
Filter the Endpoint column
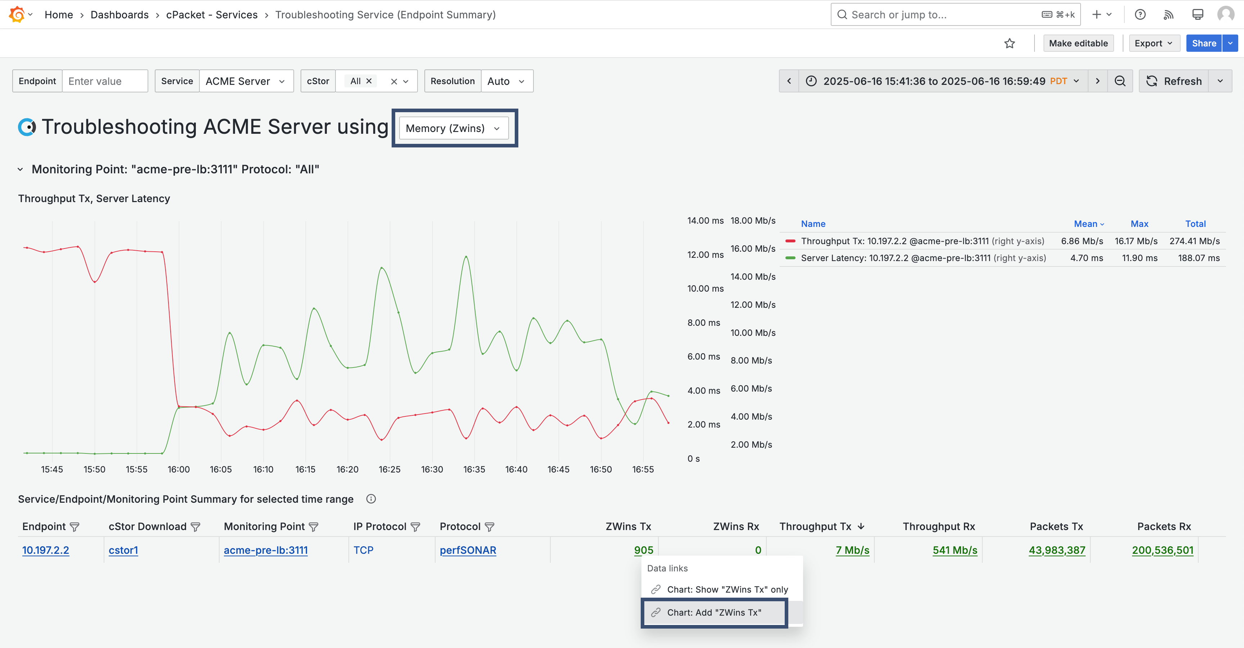coord(75,527)
